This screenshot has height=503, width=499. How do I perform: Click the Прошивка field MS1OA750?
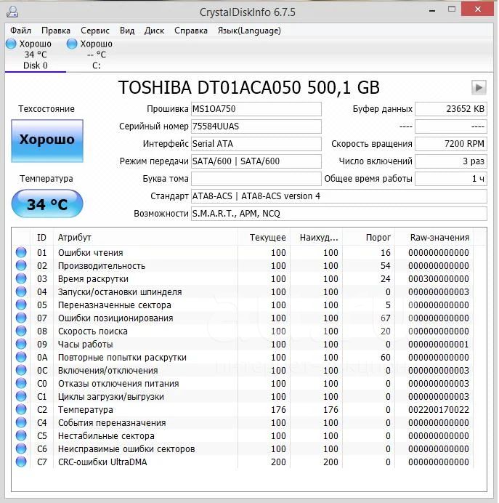pos(256,109)
